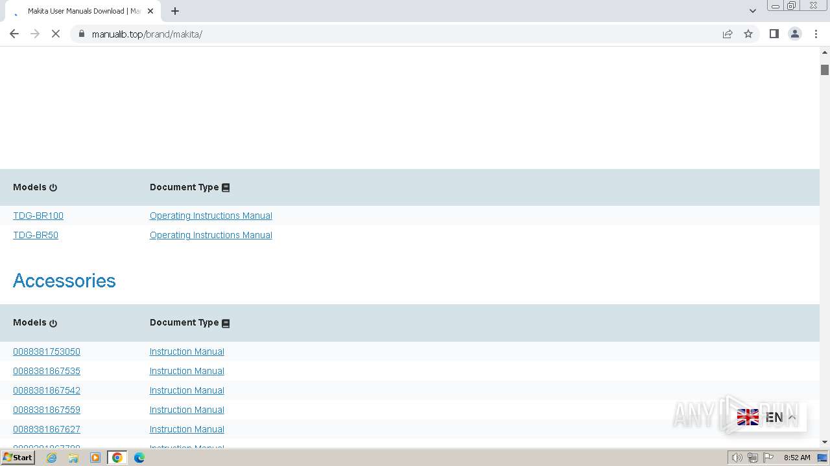Click power icon beside Accessories Models header
This screenshot has height=466, width=830.
(x=53, y=323)
